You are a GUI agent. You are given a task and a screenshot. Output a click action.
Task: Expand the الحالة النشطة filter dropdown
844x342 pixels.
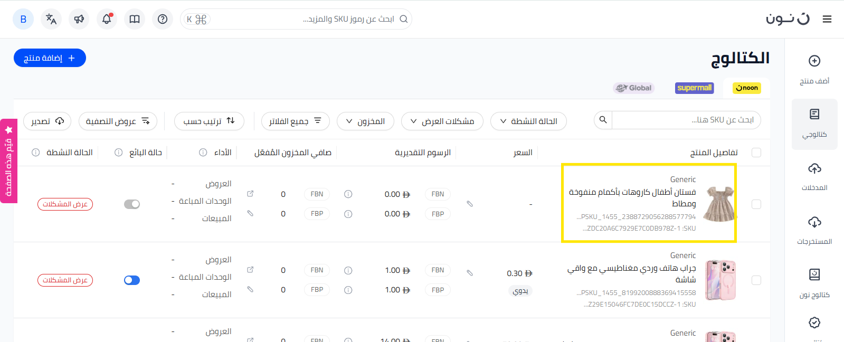[x=528, y=121]
